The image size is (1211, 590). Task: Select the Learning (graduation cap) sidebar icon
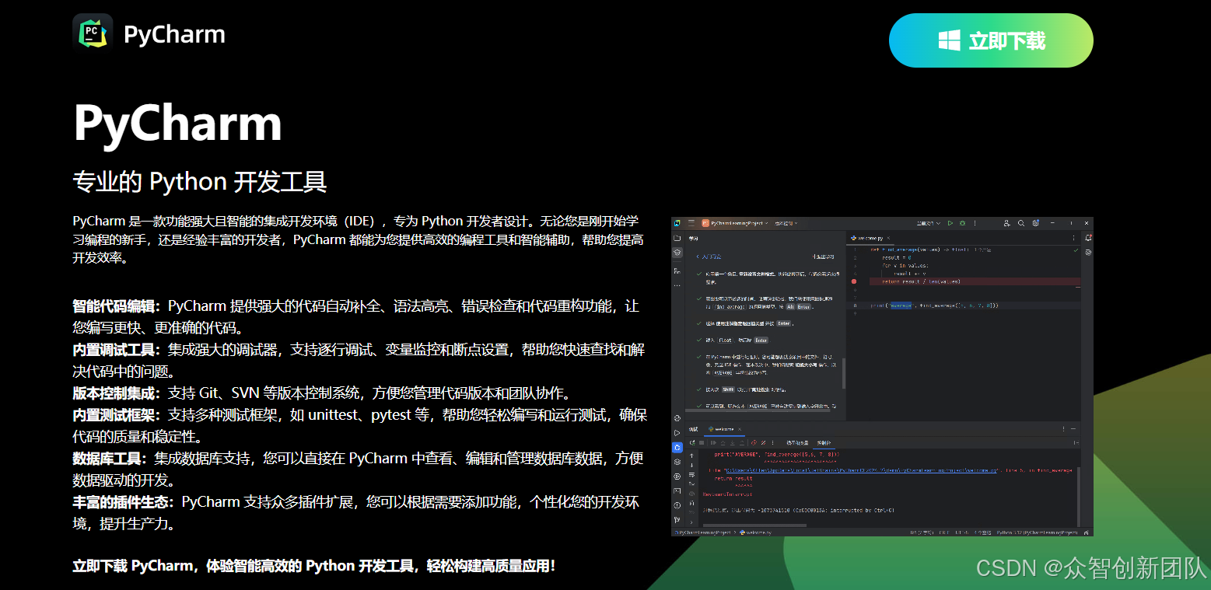click(x=676, y=252)
